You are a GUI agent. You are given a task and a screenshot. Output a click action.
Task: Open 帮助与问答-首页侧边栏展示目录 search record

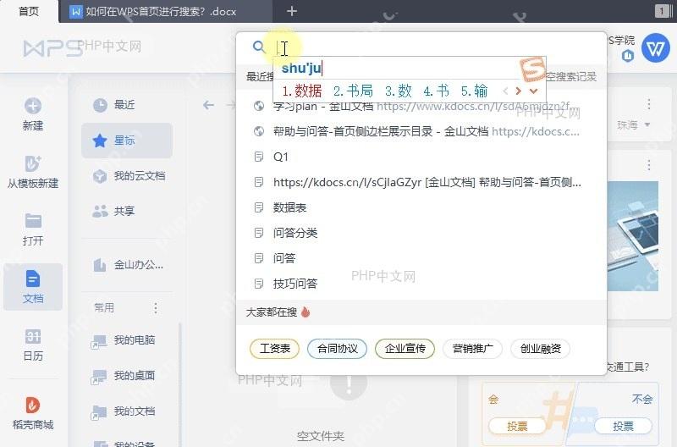421,131
